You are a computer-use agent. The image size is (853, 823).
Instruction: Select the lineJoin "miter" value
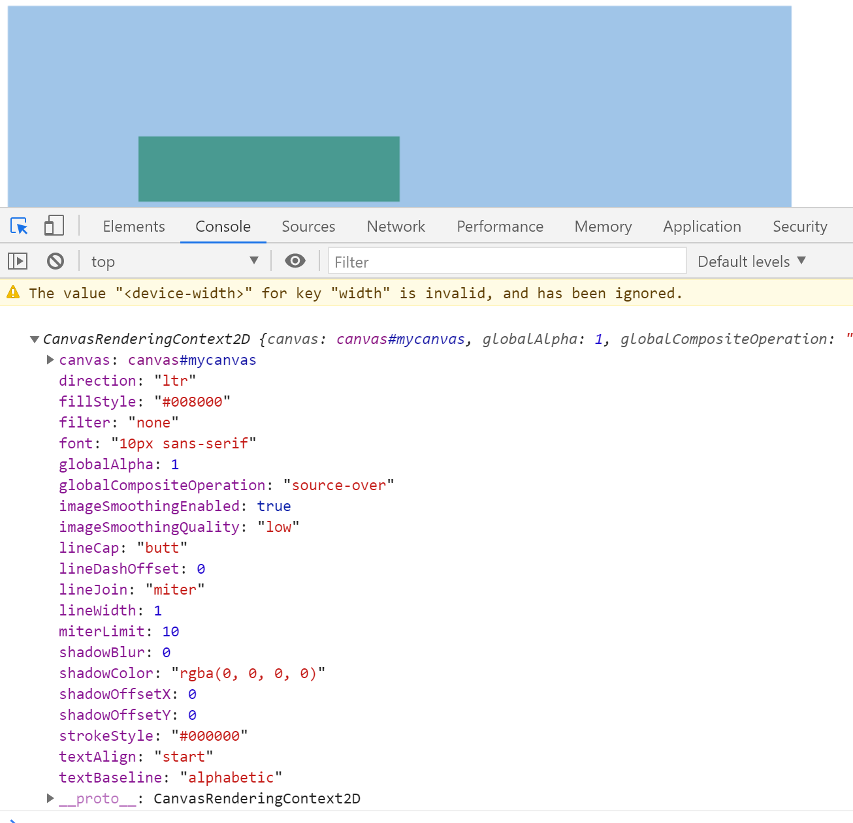(x=175, y=589)
